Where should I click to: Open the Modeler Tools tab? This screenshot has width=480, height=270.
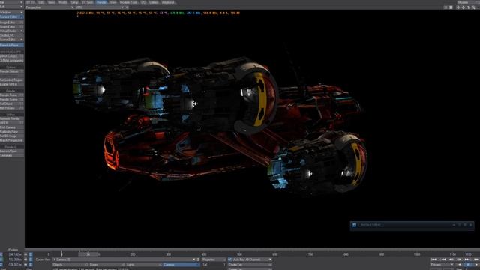pyautogui.click(x=128, y=2)
